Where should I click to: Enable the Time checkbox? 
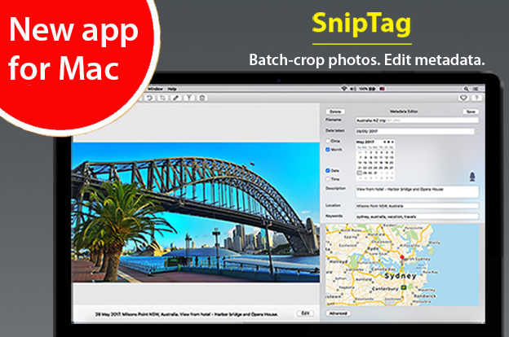[x=327, y=179]
